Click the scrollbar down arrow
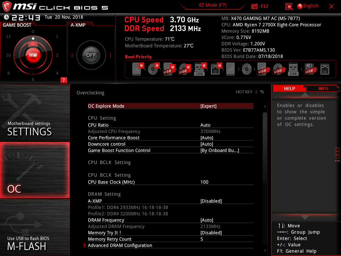The height and width of the screenshot is (256, 341). [265, 251]
